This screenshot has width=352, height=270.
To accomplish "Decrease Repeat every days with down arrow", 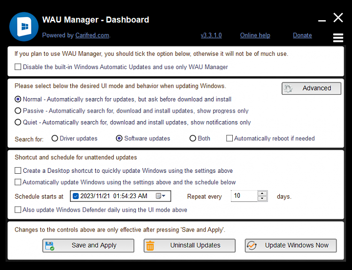I will click(262, 199).
